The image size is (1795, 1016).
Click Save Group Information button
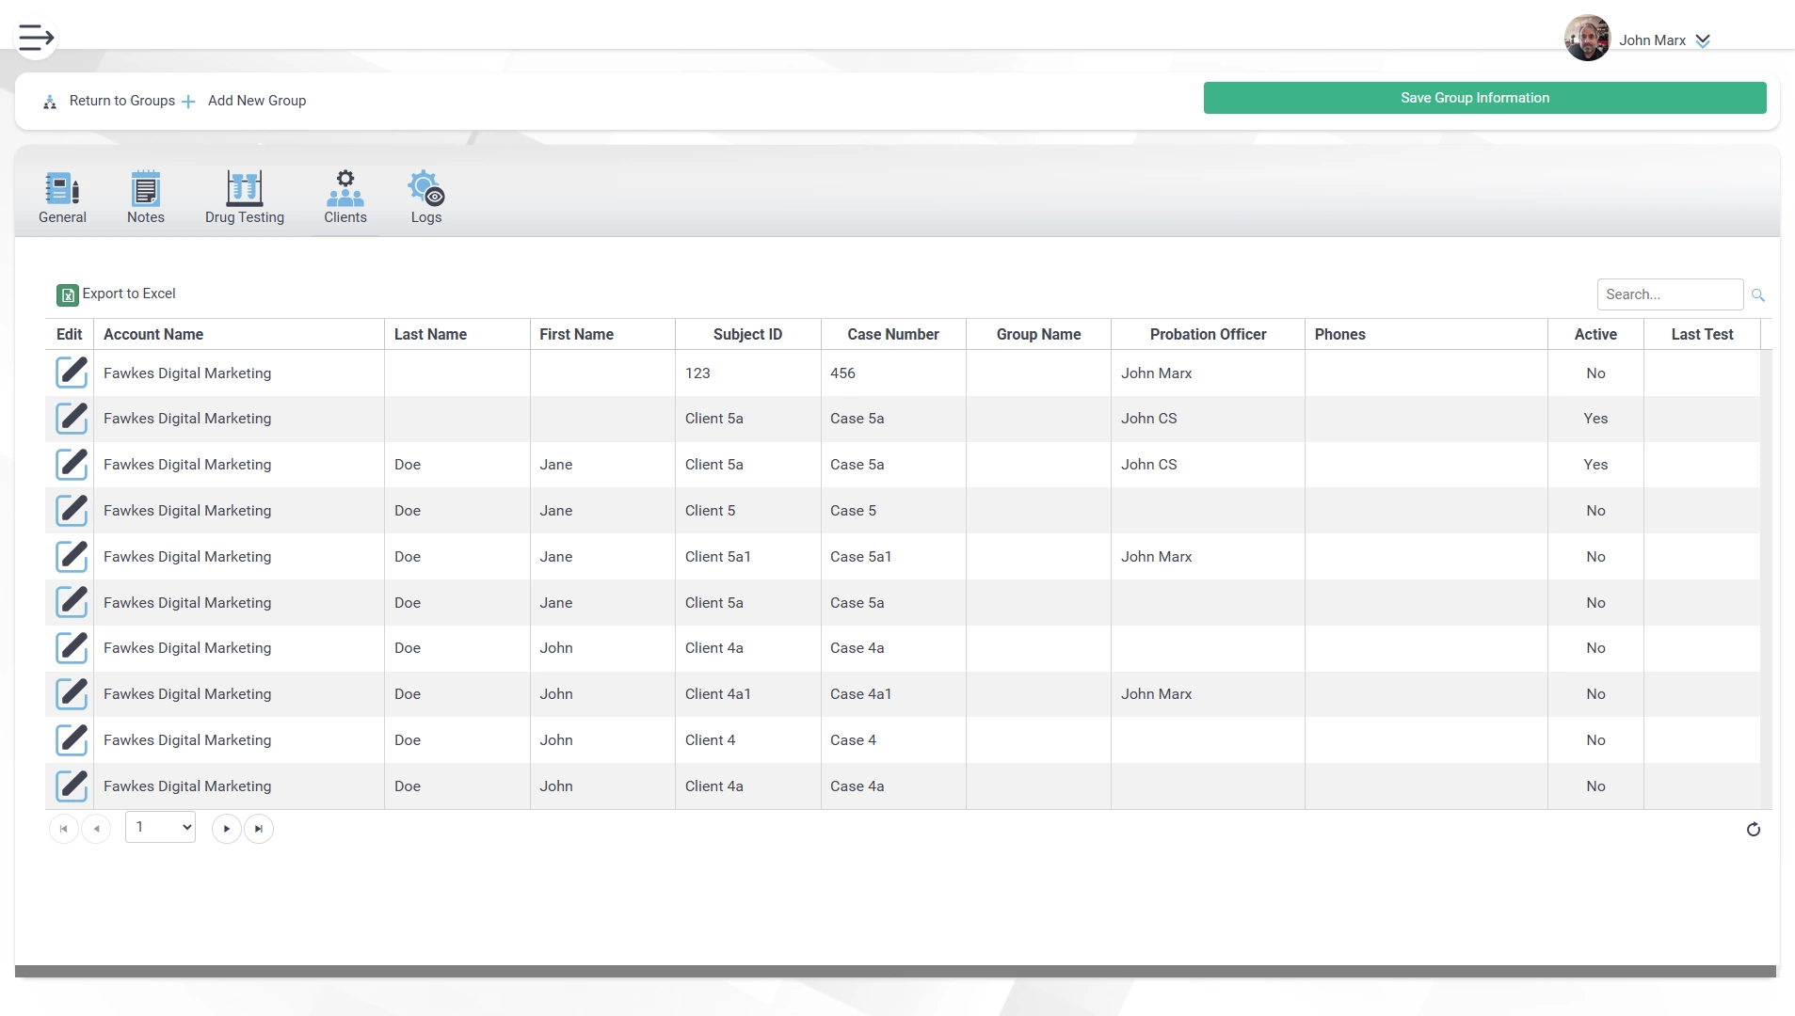tap(1484, 98)
